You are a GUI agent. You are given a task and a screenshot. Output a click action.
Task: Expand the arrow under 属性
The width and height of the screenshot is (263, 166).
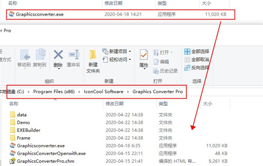(x=144, y=69)
